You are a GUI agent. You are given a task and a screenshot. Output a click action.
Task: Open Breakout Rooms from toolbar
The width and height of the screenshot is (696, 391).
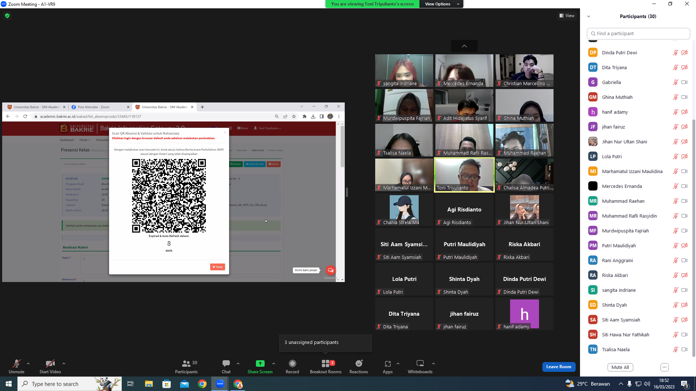tap(326, 366)
